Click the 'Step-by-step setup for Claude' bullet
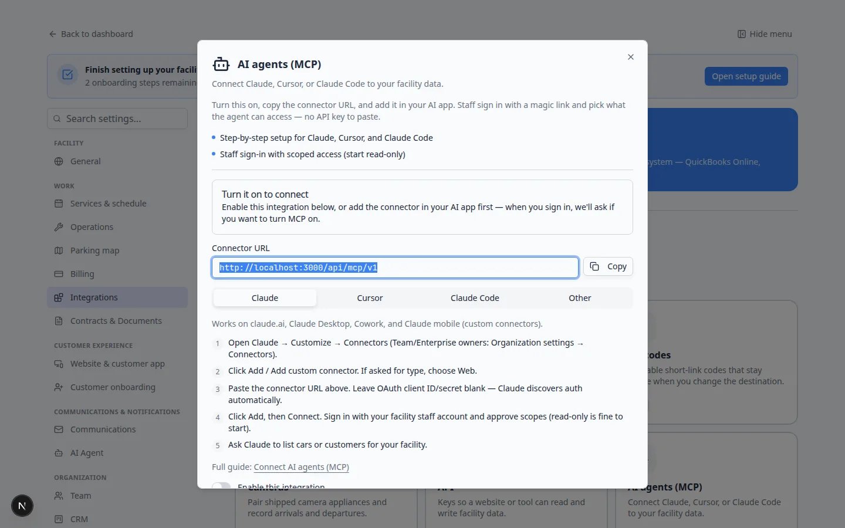This screenshot has width=845, height=528. 326,138
